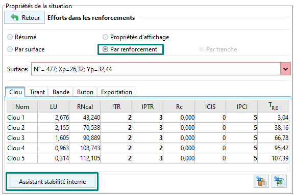Select the Clou tab
This screenshot has height=195, width=294.
coord(15,92)
